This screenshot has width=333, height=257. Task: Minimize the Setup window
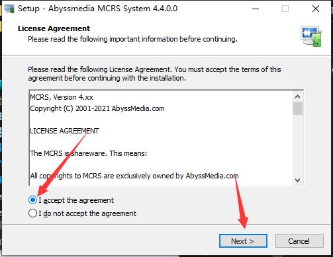pos(256,9)
